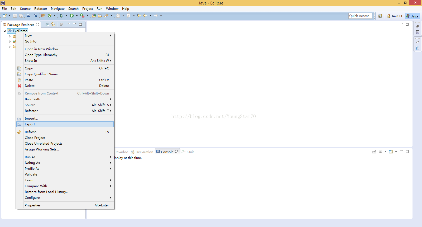The image size is (422, 227).
Task: Close the Console tab
Action: 177,152
